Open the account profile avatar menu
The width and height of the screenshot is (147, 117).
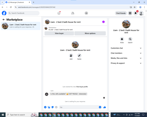(x=141, y=13)
